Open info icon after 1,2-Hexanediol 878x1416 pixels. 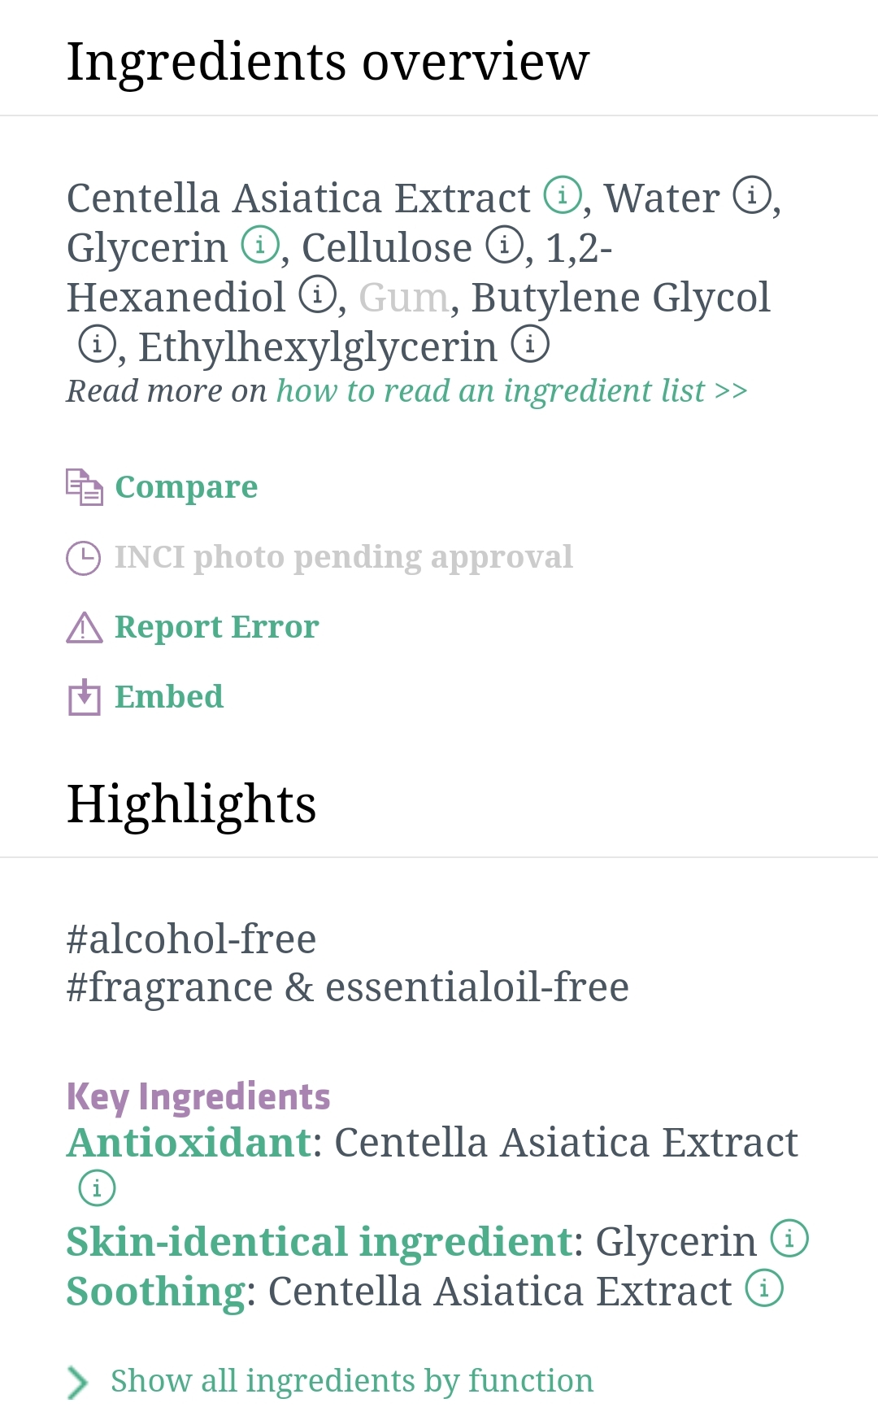318,294
